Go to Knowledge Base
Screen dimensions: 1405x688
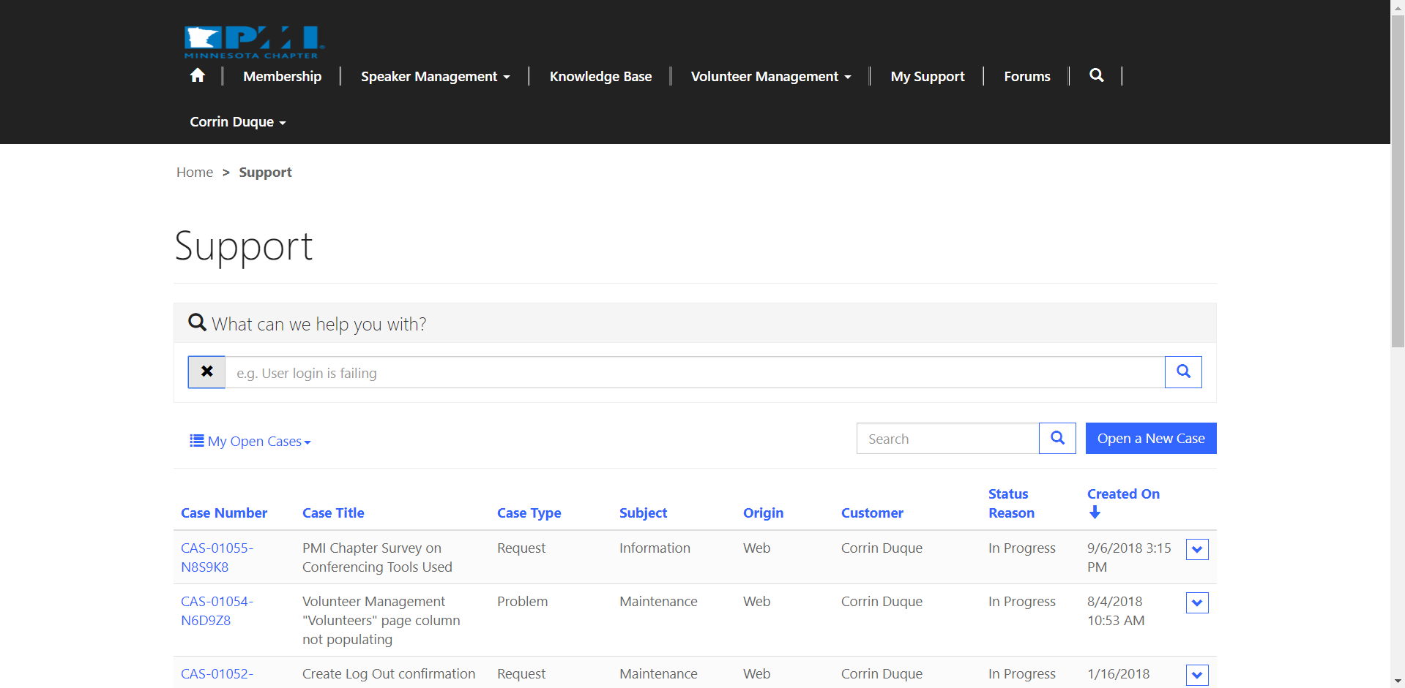click(600, 77)
